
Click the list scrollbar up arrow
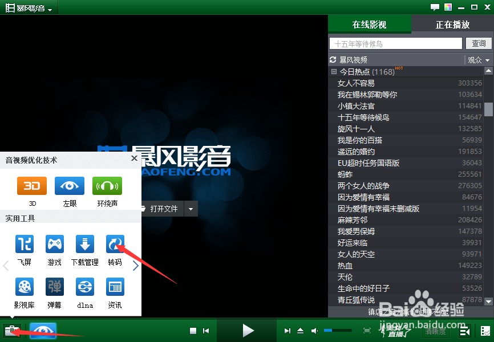[488, 71]
